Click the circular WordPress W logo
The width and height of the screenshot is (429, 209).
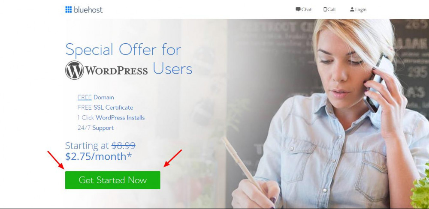74,70
